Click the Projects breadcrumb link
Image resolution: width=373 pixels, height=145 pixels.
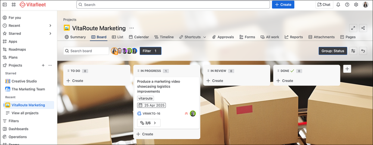point(70,20)
